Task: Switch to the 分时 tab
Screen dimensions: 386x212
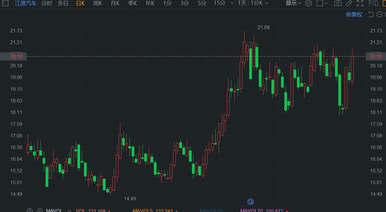Action: pos(47,3)
